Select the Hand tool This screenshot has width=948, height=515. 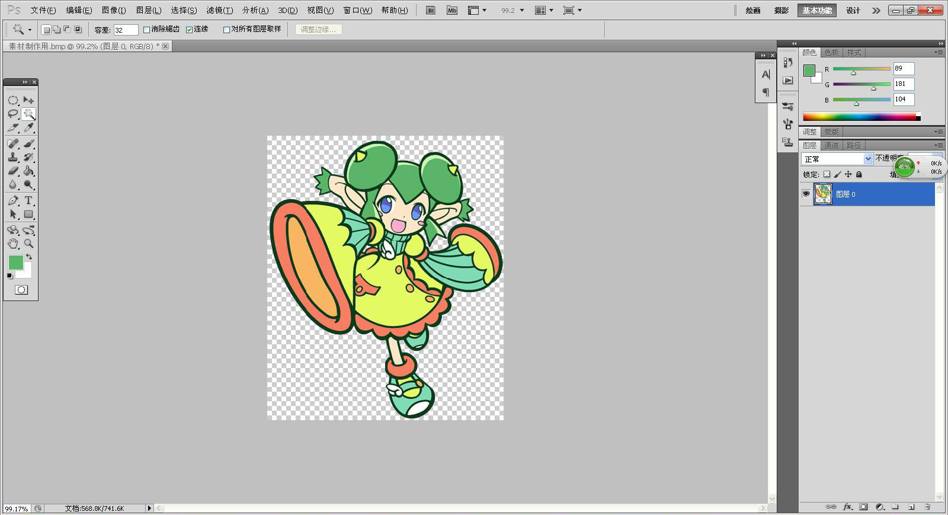(x=13, y=244)
